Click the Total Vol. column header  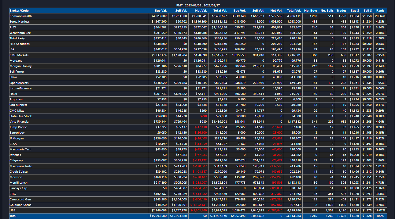pos(294,11)
